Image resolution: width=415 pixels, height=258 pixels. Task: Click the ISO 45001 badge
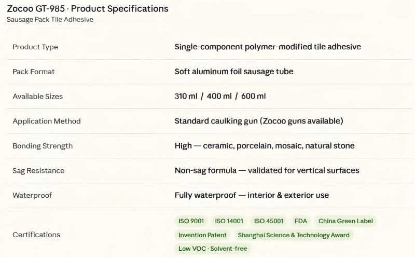[268, 221]
